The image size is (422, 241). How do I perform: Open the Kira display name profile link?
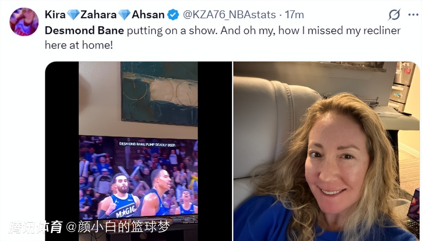click(x=55, y=14)
